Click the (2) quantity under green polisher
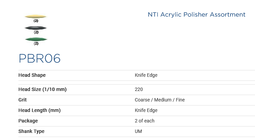Image resolution: width=255 pixels, height=138 pixels. click(36, 43)
